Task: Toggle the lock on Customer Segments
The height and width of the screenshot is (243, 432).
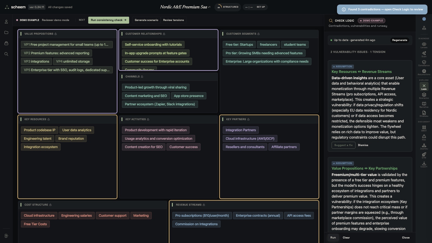Action: coord(258,34)
